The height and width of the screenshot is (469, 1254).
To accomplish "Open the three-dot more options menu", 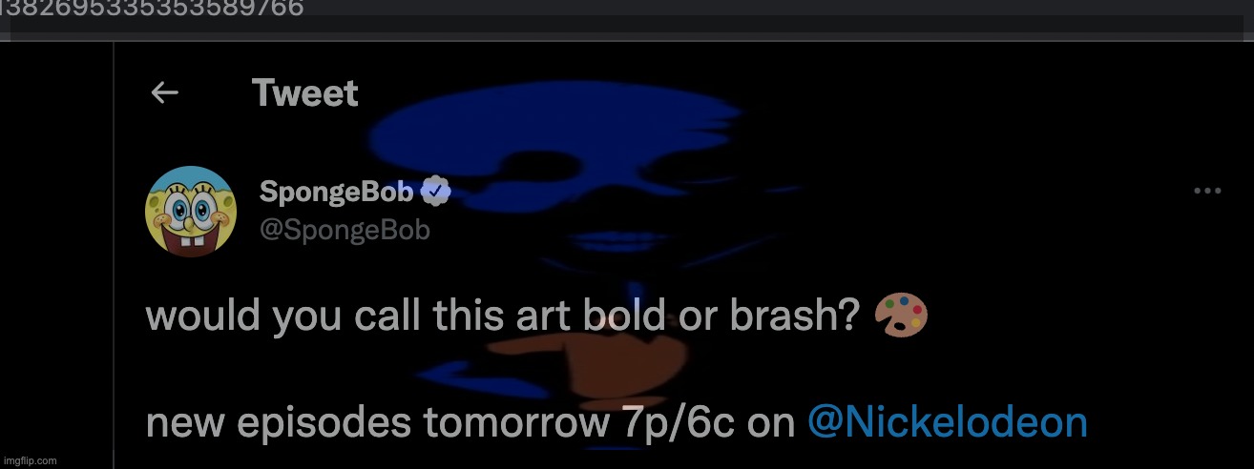I will click(x=1207, y=191).
